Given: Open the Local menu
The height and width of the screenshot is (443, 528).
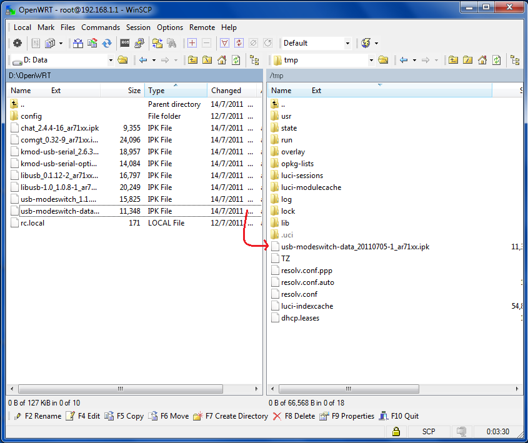Looking at the screenshot, I should click(22, 27).
